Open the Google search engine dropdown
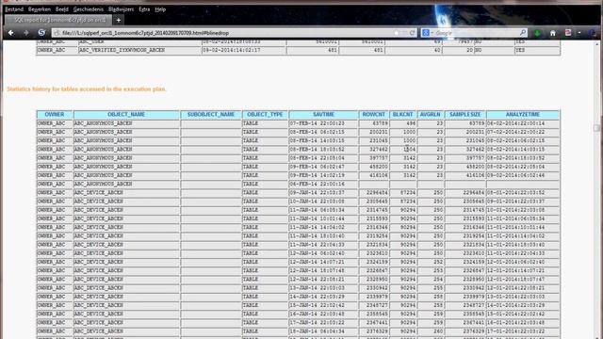The image size is (603, 339). (x=427, y=33)
